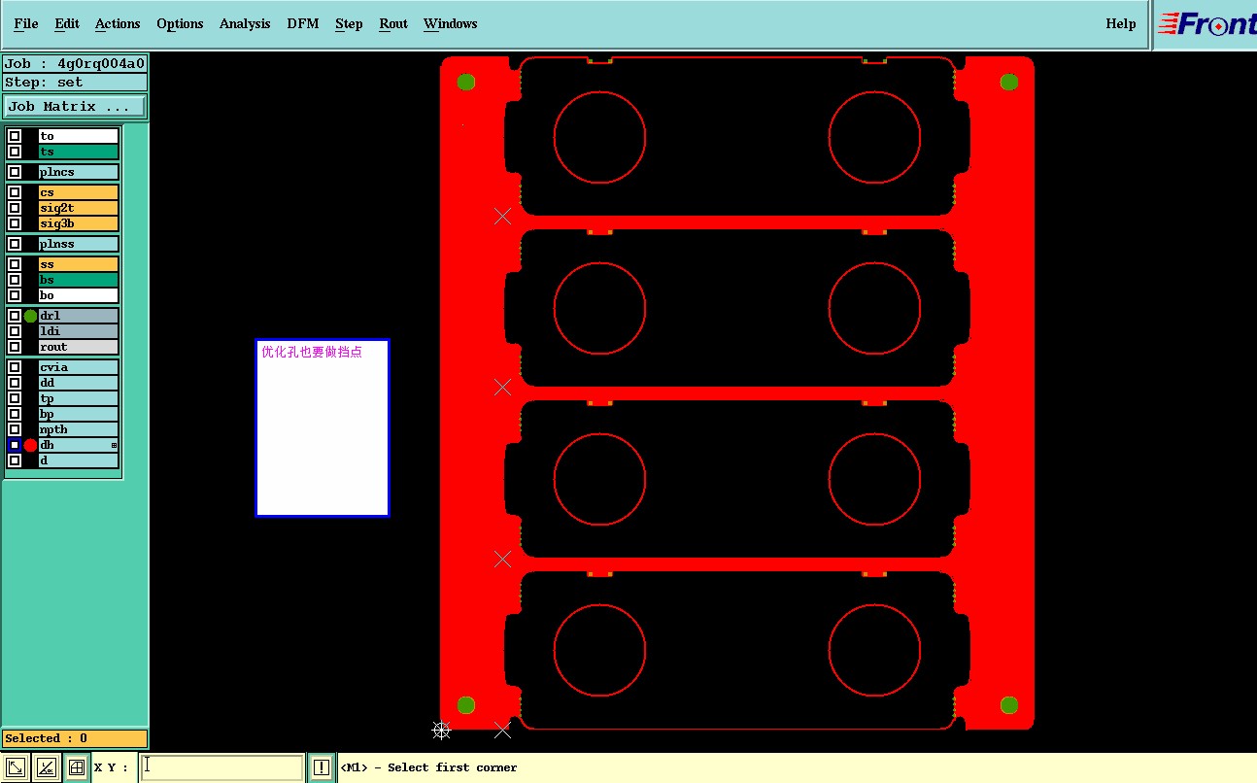
Task: Click the Step: set label
Action: 75,83
